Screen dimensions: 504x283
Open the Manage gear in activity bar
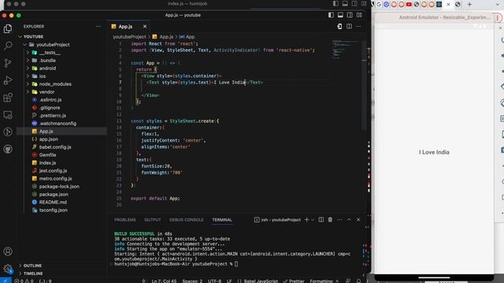pyautogui.click(x=8, y=269)
